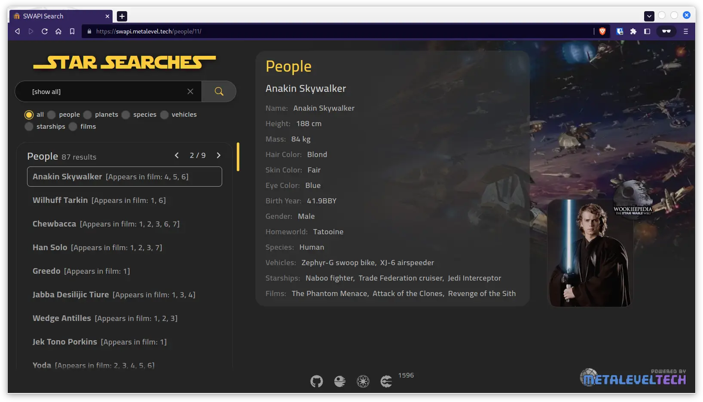This screenshot has width=703, height=402.
Task: Follow the Human species link
Action: pos(312,247)
